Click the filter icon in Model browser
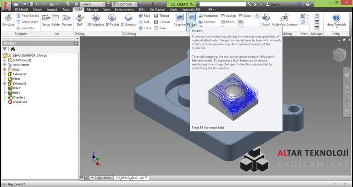This screenshot has height=187, width=353. coord(5,49)
